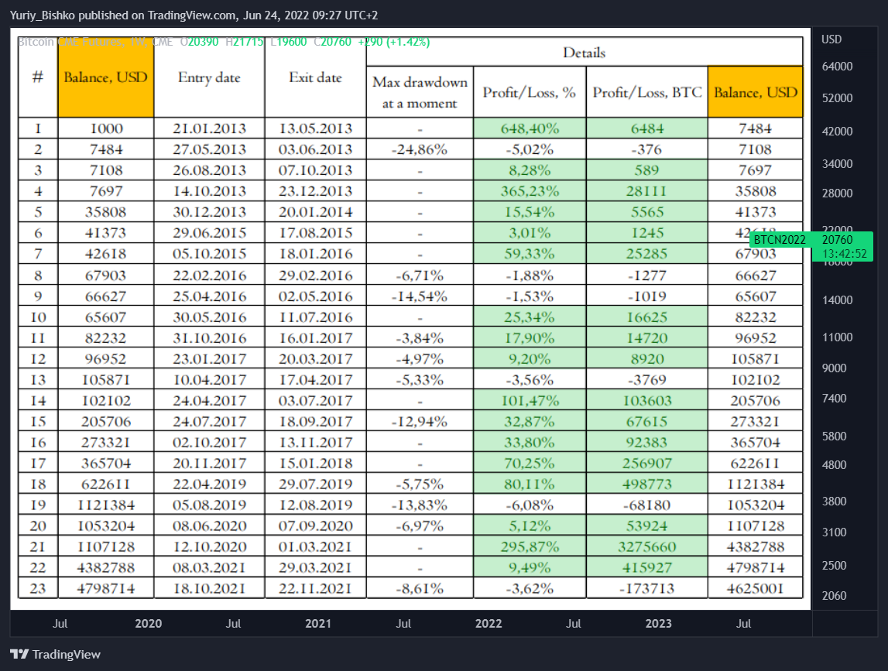The height and width of the screenshot is (671, 888).
Task: Click the 2022 label on time axis
Action: tap(489, 624)
